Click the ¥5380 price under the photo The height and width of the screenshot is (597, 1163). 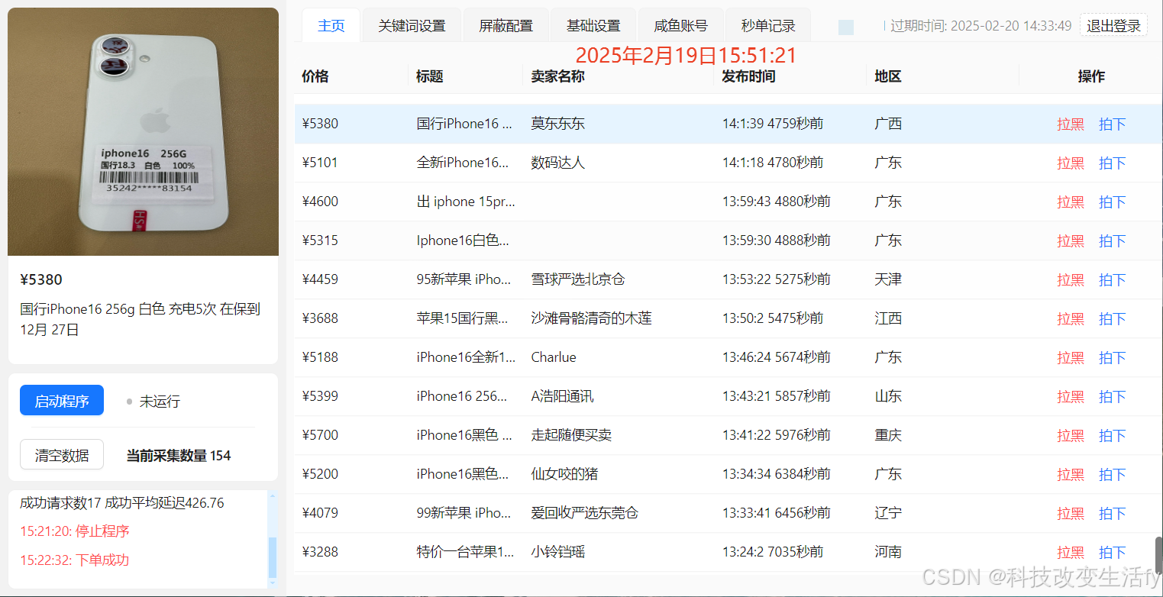pos(41,279)
